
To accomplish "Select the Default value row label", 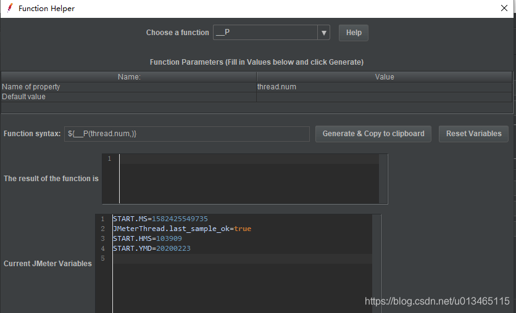I will pos(128,97).
